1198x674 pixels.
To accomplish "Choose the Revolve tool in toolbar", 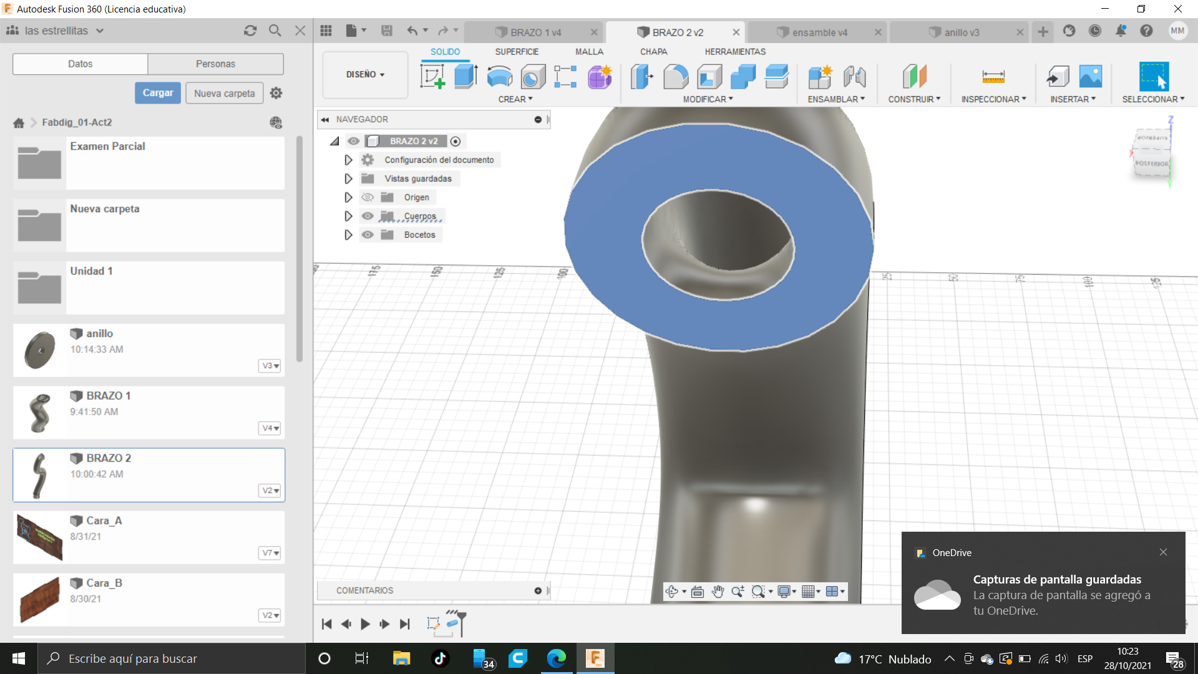I will (499, 77).
